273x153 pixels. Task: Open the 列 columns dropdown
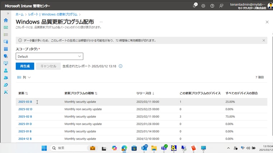24,77
